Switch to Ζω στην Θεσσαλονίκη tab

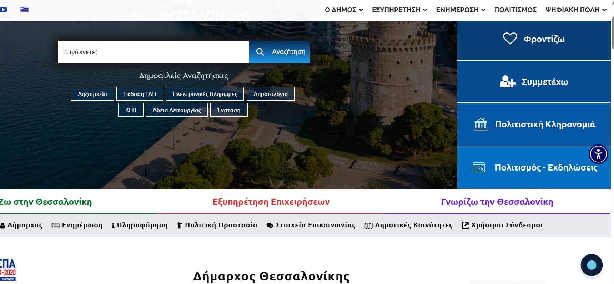pos(46,202)
